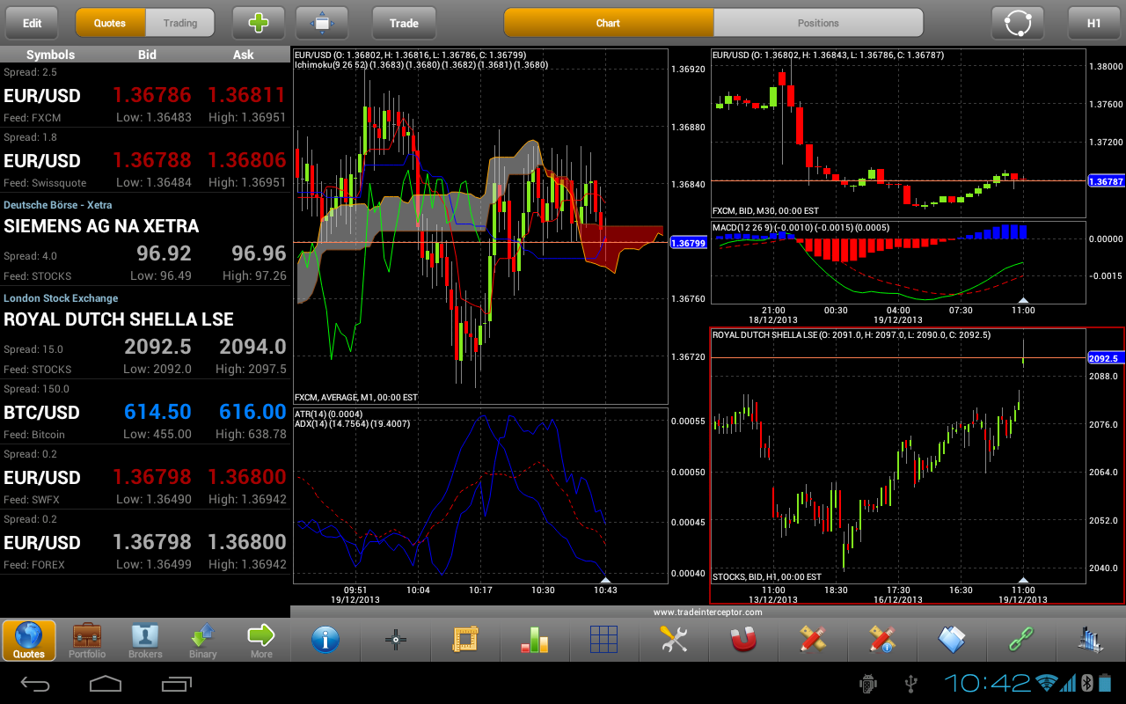Screen dimensions: 1126x704
Task: Open the wrench and screwdriver settings icon
Action: coord(674,640)
